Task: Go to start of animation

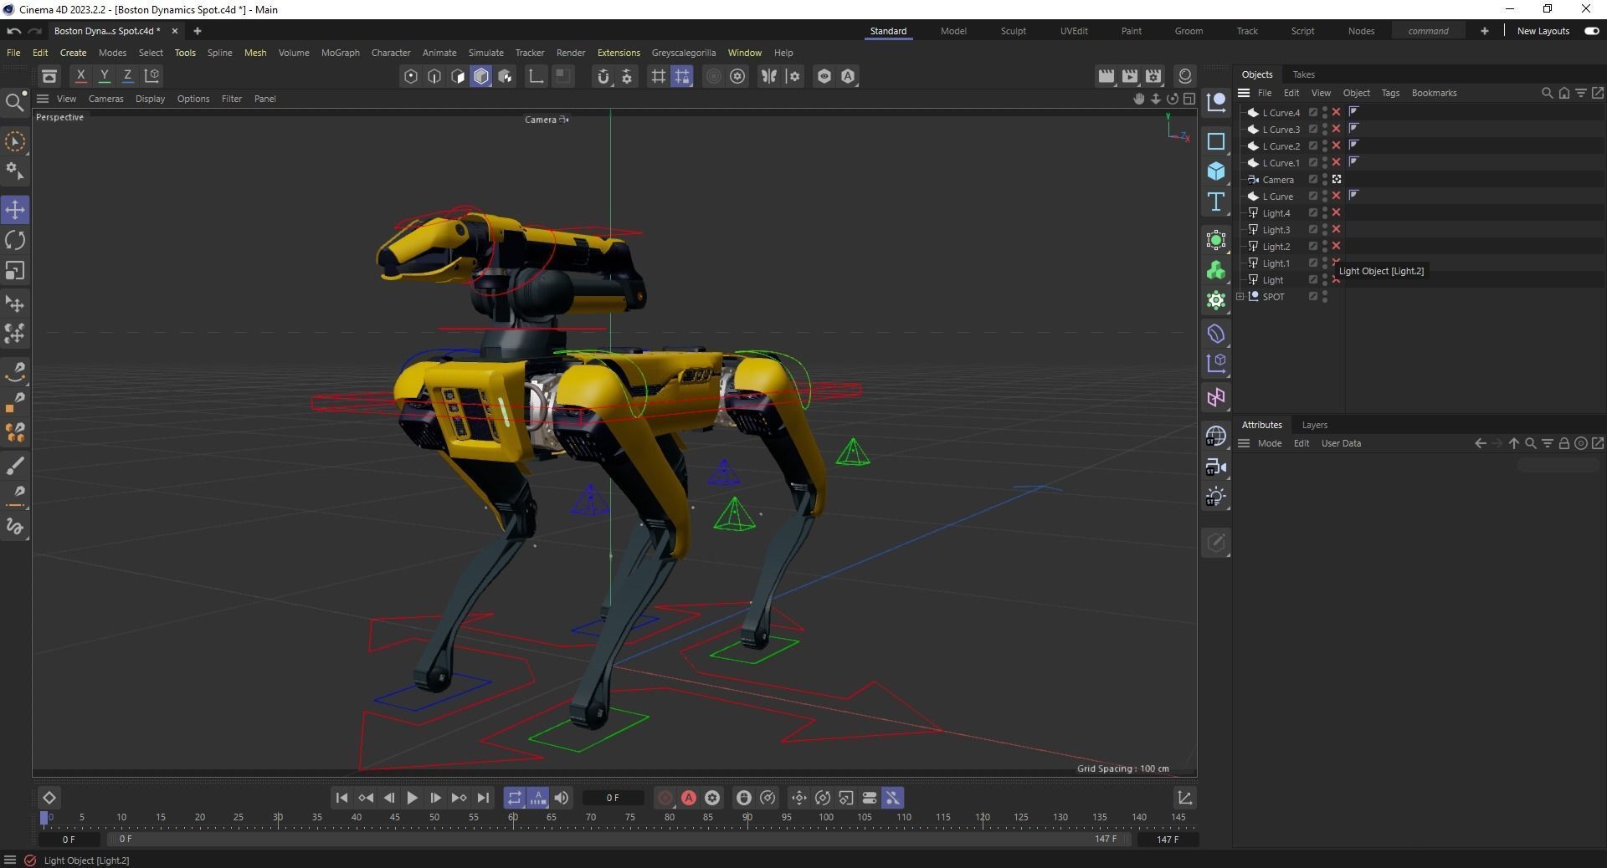Action: pos(341,798)
